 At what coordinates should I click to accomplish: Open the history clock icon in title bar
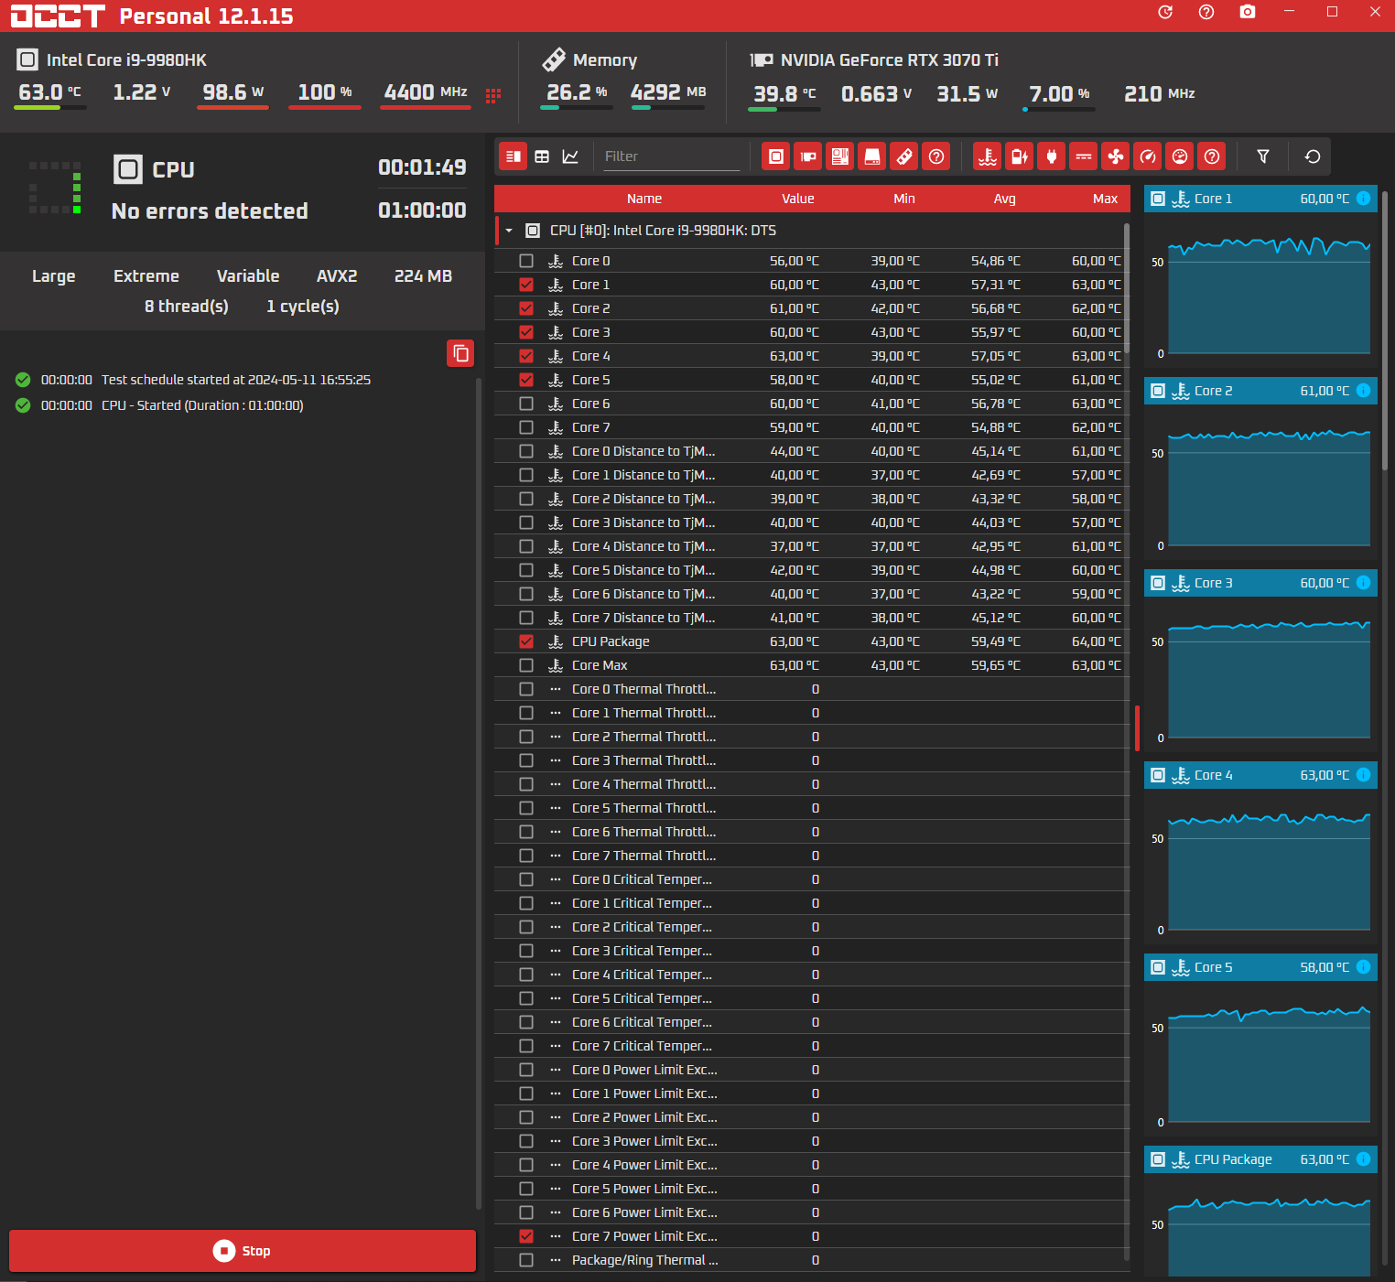click(x=1165, y=12)
